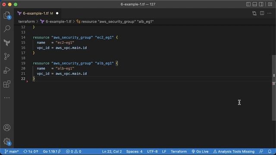The height and width of the screenshot is (155, 276).
Task: Click the main* git branch indicator
Action: click(12, 152)
